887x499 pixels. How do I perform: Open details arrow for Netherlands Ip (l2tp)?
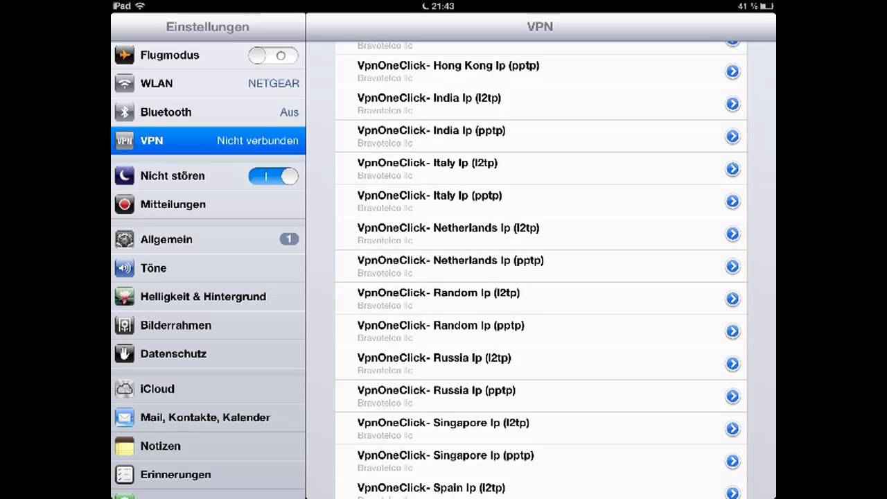point(732,234)
